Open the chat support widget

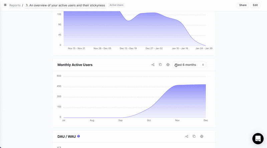[x=258, y=139]
